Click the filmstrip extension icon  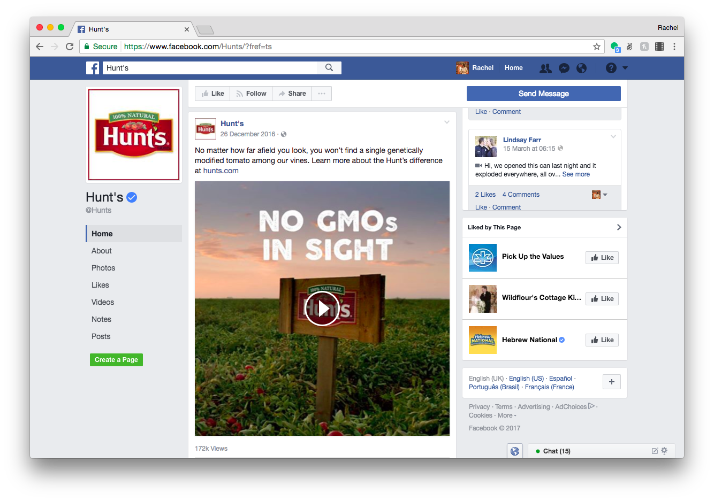pyautogui.click(x=659, y=47)
